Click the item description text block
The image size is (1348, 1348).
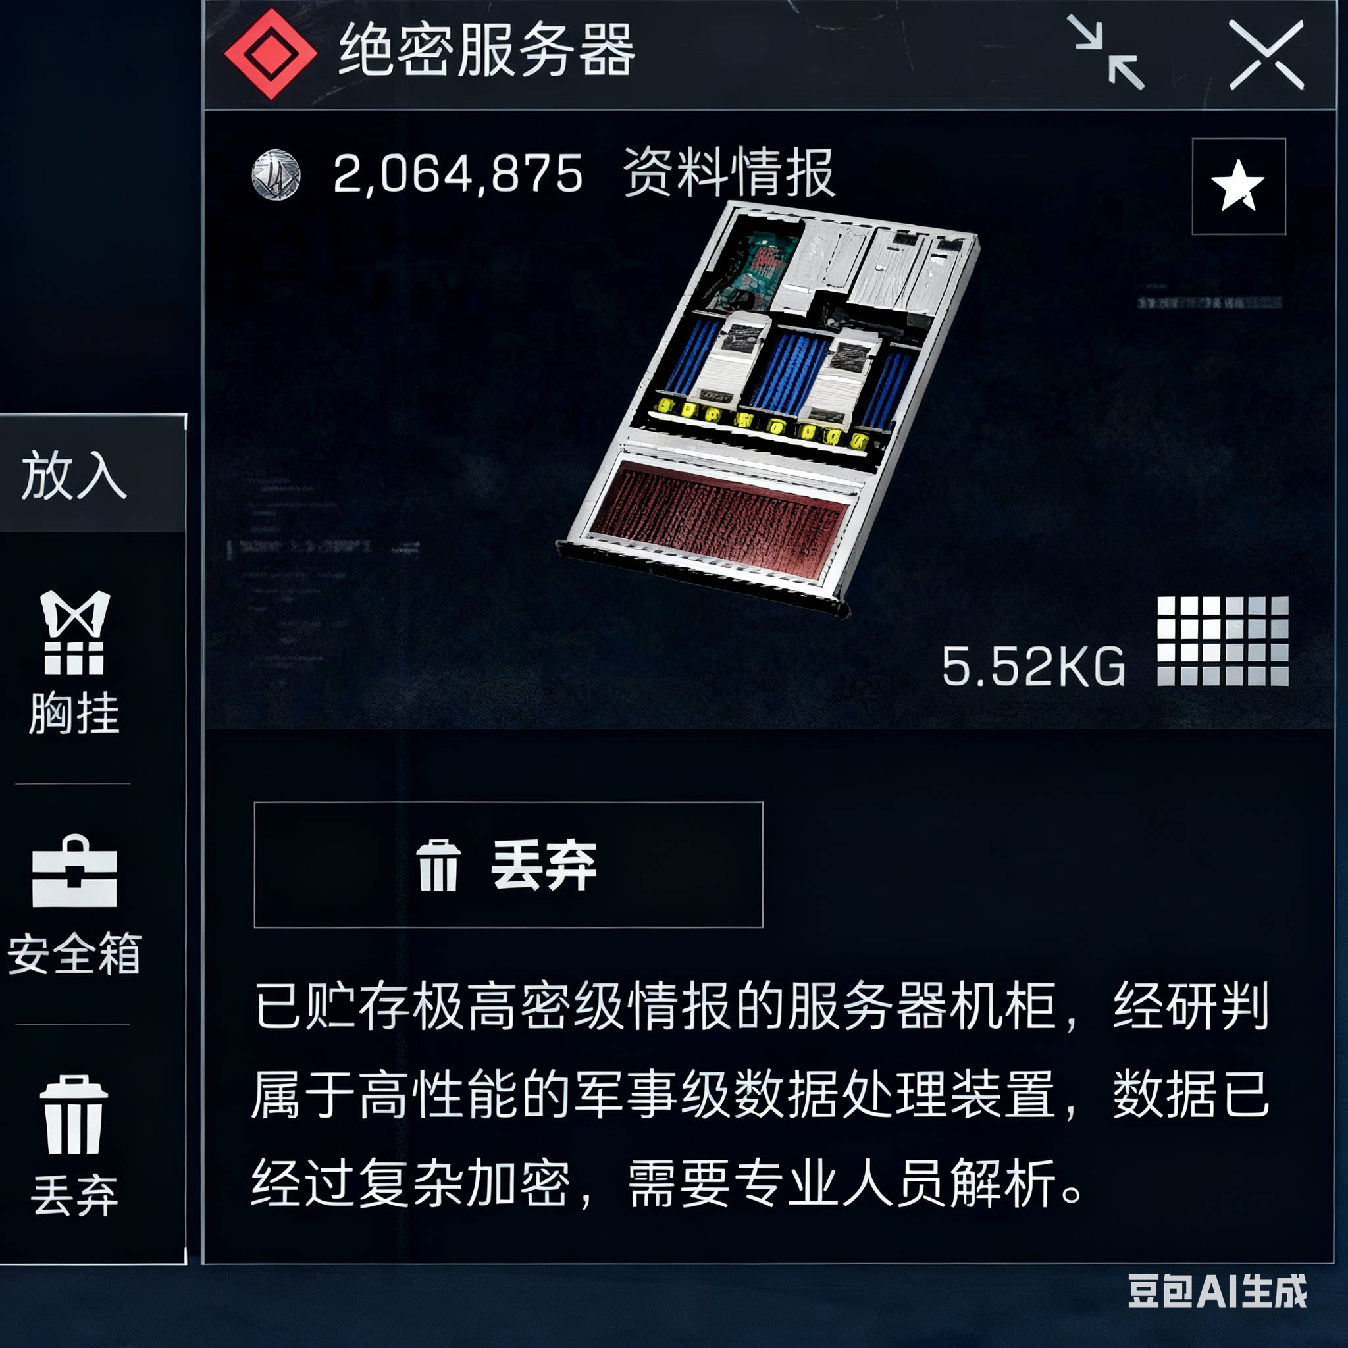pos(760,1095)
